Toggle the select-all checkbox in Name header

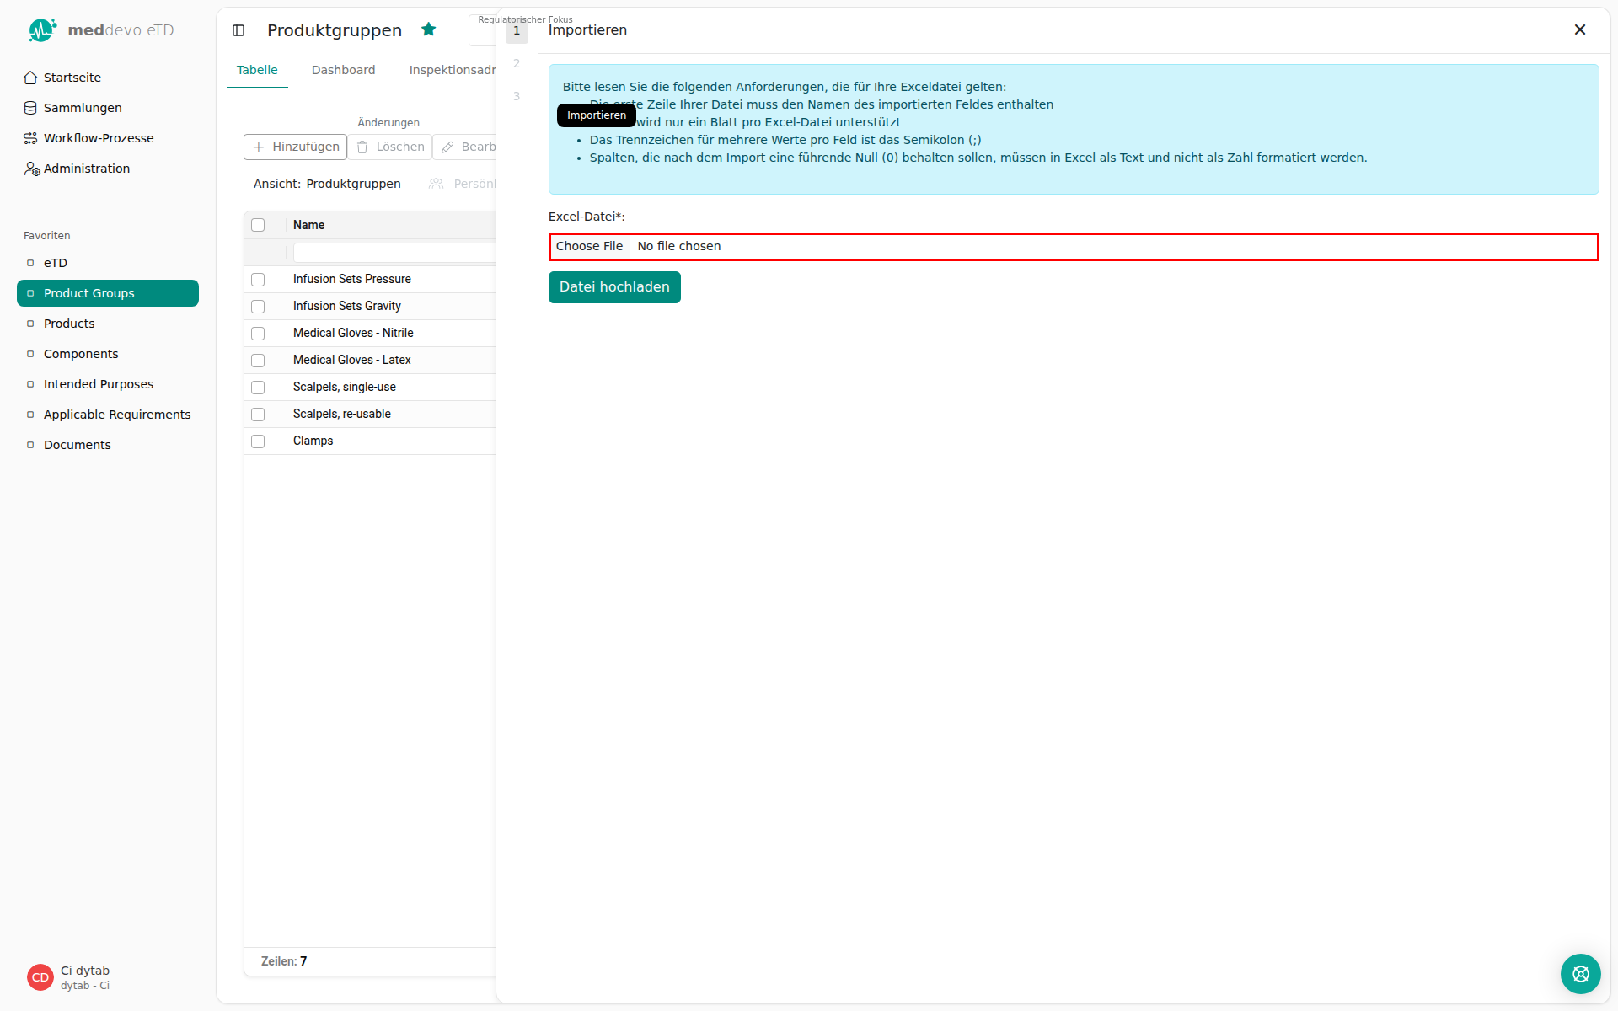coord(258,225)
